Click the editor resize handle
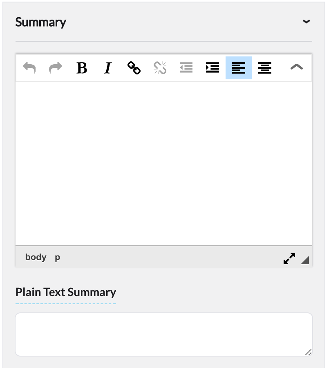 [305, 260]
